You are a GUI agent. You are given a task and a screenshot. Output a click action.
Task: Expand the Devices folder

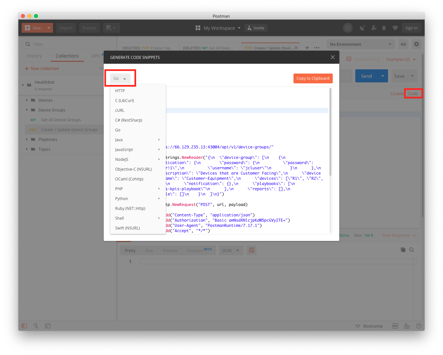point(27,100)
